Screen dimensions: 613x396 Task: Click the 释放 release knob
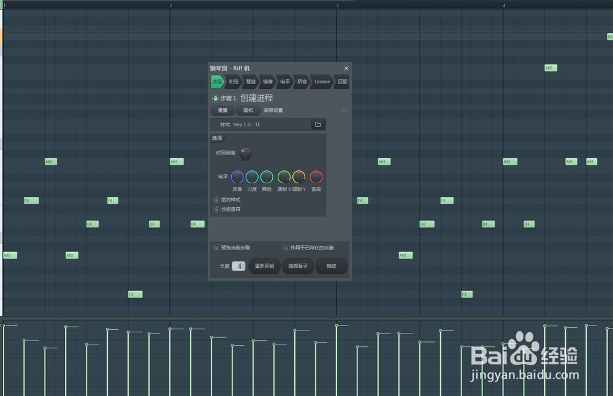(x=267, y=177)
